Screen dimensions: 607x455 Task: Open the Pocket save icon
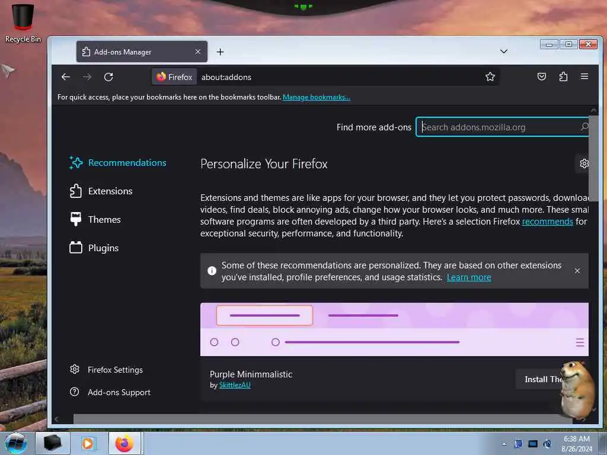[542, 76]
